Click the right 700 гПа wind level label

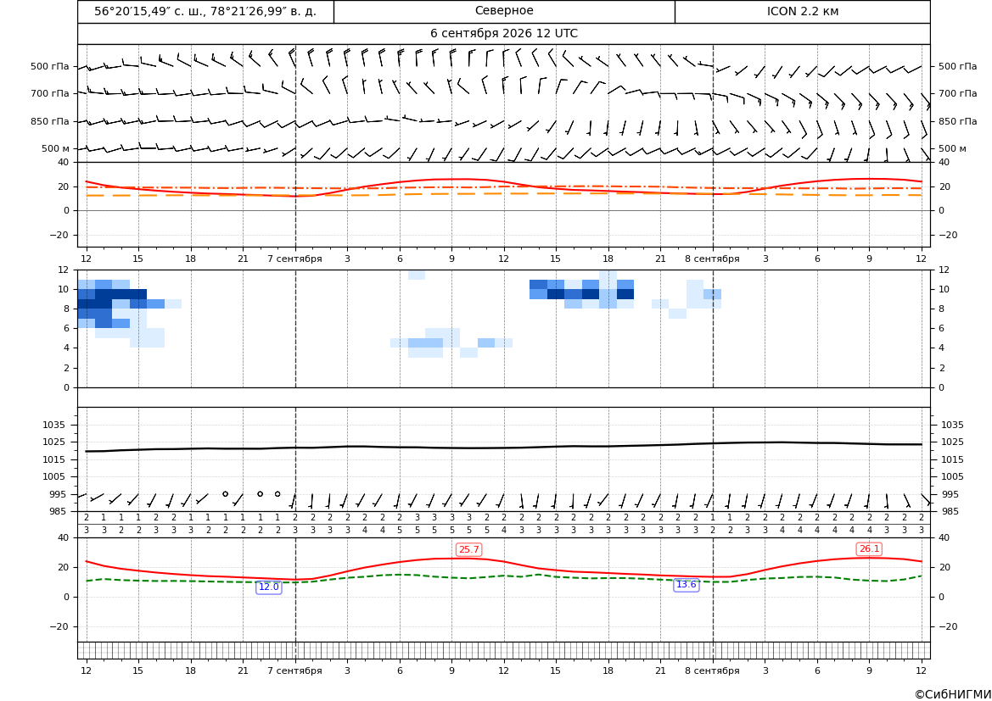tap(957, 93)
